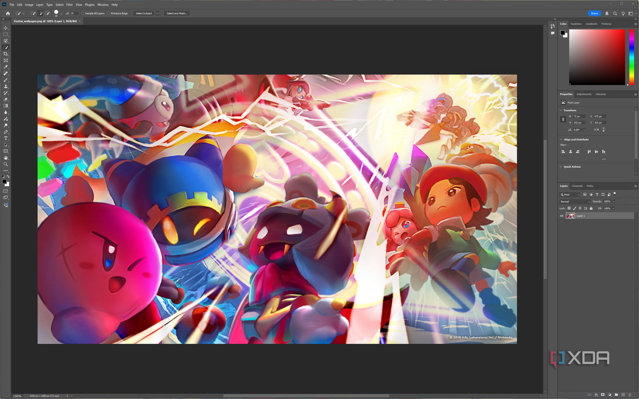Toggle layer filtering on/off switch
This screenshot has width=639, height=399.
(614, 194)
